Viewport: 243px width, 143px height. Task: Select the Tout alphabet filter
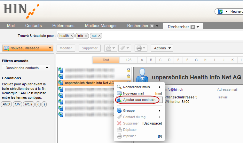[106, 60]
